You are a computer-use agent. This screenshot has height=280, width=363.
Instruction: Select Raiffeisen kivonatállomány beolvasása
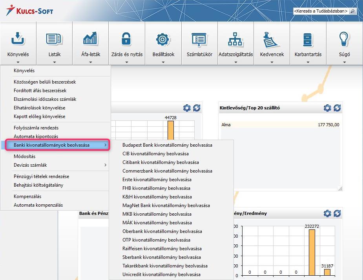point(171,249)
